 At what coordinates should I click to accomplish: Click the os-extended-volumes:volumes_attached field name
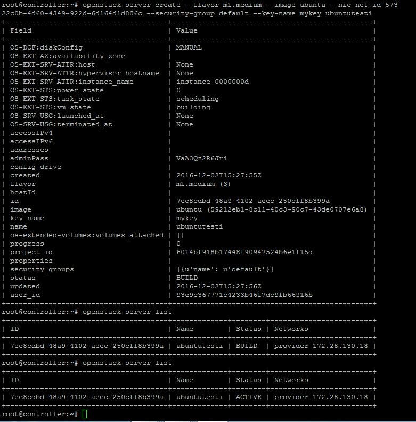(87, 235)
